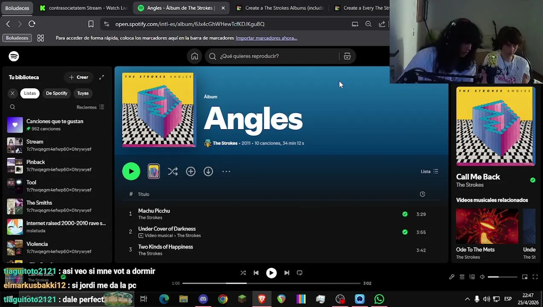Download the Angles album
This screenshot has width=543, height=307.
[x=208, y=171]
